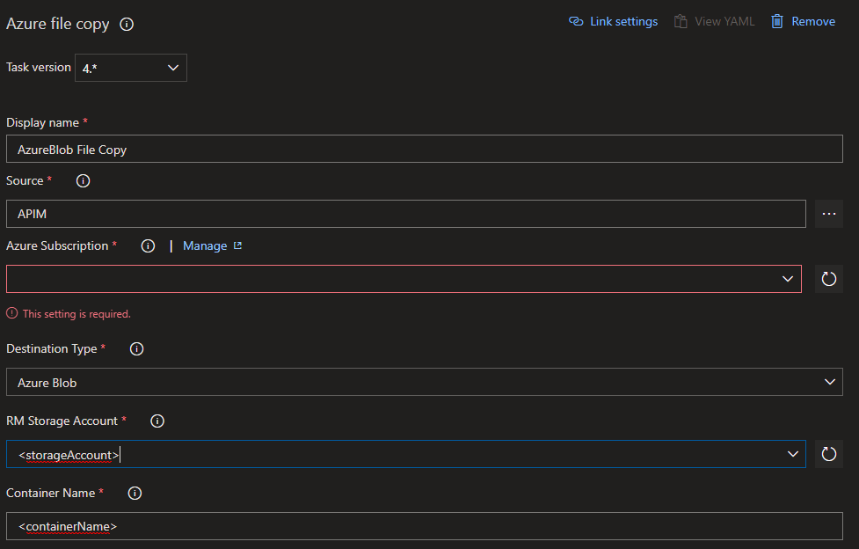Click the info icon beside Source label
This screenshot has height=549, width=859.
pyautogui.click(x=84, y=181)
